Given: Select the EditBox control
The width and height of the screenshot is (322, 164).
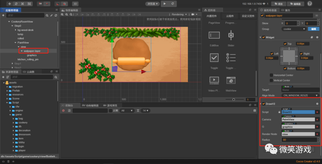Looking at the screenshot, I should pyautogui.click(x=214, y=39).
